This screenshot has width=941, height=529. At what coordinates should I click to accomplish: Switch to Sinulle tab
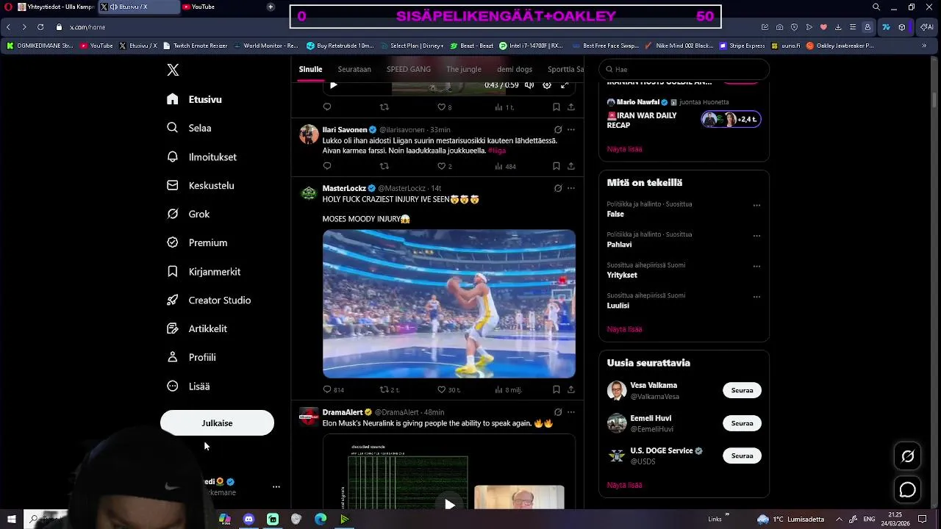click(310, 69)
